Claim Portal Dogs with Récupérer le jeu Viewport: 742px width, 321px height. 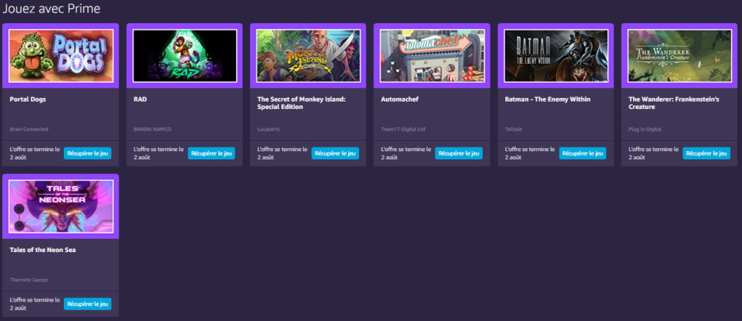pos(88,153)
